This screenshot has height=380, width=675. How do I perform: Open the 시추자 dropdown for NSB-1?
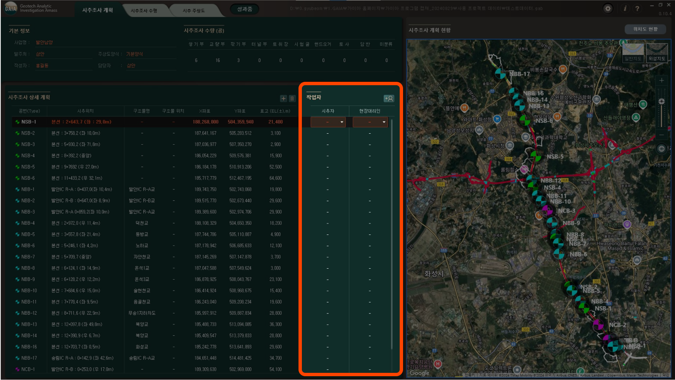(328, 122)
